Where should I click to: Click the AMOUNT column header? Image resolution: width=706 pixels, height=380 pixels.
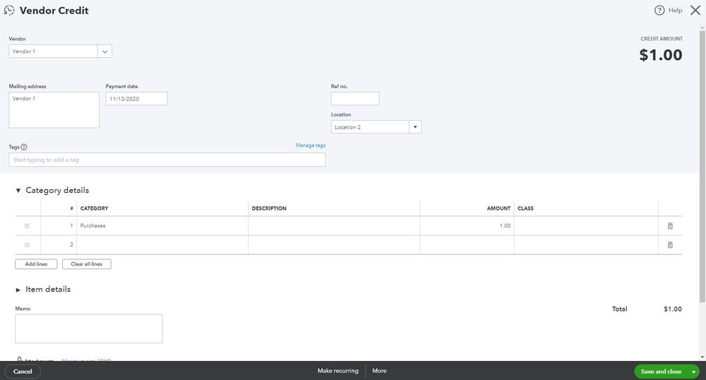[x=498, y=208]
